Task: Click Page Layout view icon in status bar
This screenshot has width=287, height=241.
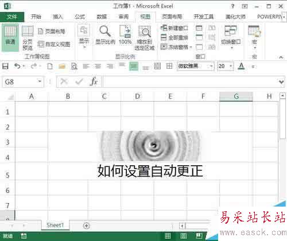Action: 183,236
